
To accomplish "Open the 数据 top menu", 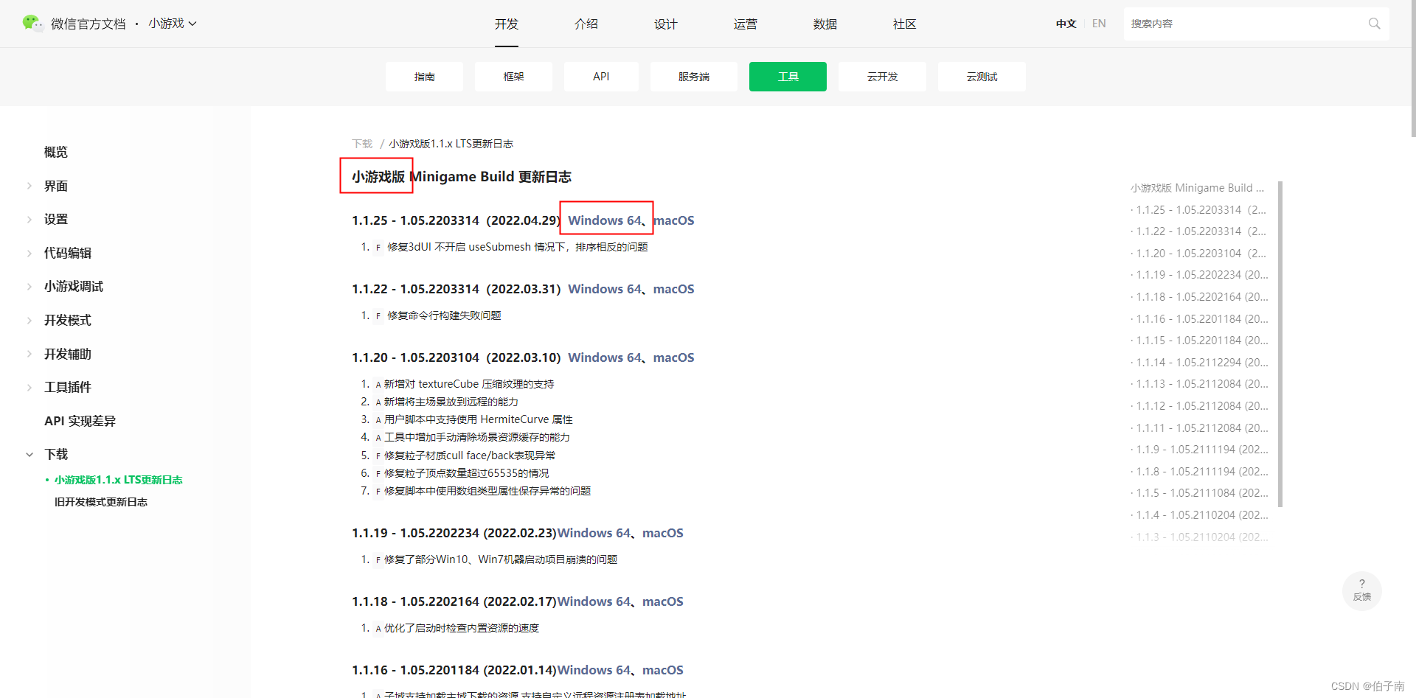I will (x=825, y=24).
